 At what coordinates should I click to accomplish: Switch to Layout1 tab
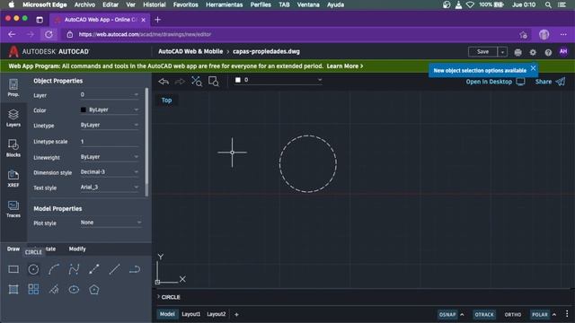(191, 314)
